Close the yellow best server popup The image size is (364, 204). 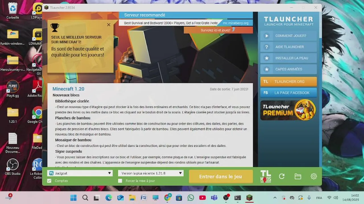109,25
